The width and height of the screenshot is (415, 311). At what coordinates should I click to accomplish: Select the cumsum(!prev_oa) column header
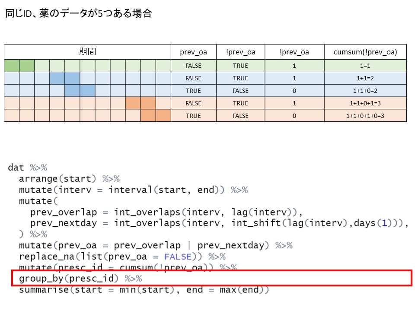(x=365, y=52)
